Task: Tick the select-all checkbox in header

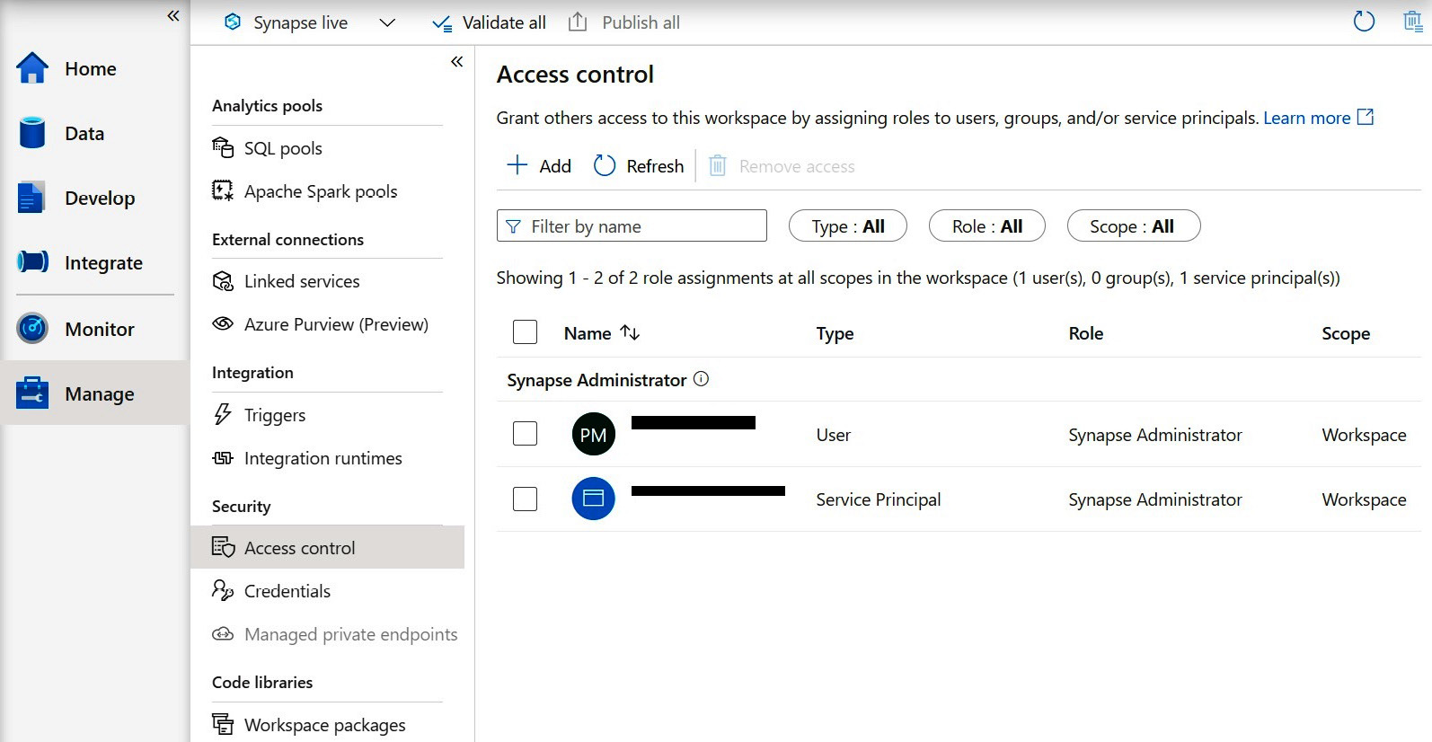Action: click(525, 332)
